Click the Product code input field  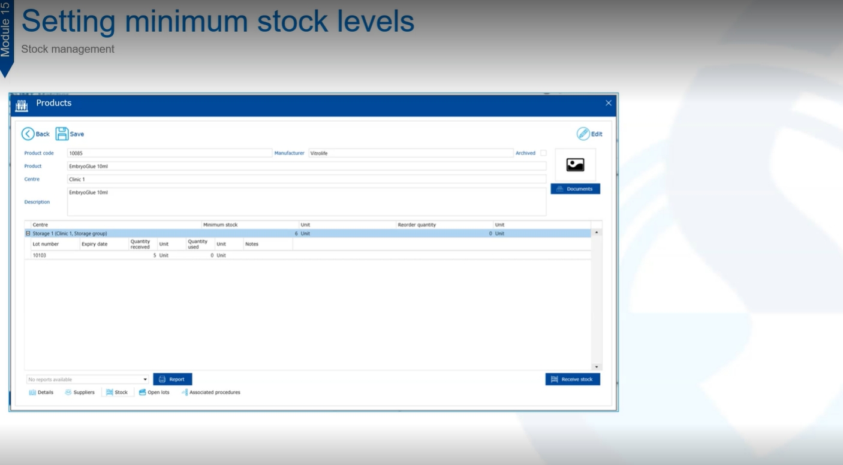(x=169, y=153)
